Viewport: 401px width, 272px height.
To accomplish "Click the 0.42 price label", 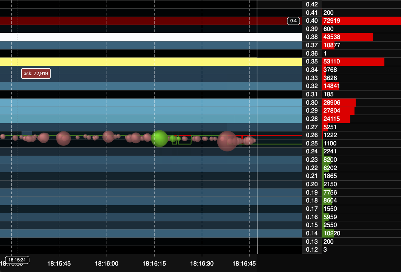I will tap(312, 5).
